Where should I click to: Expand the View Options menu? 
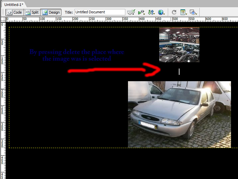(x=183, y=12)
